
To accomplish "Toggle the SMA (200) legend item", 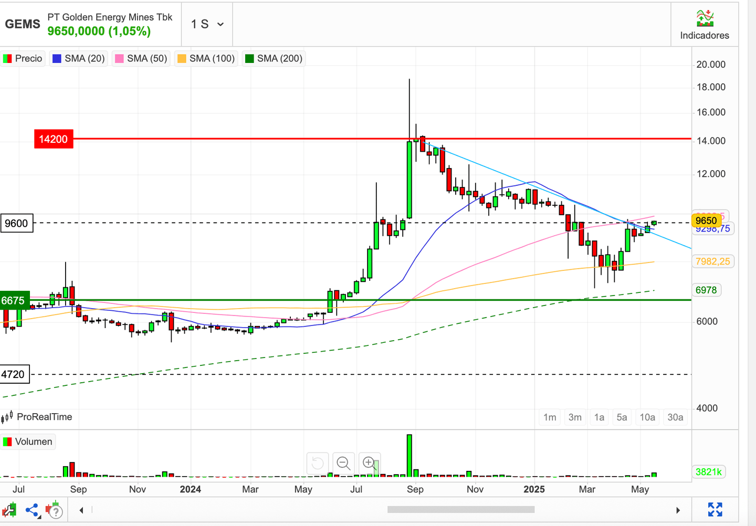I will coord(274,58).
